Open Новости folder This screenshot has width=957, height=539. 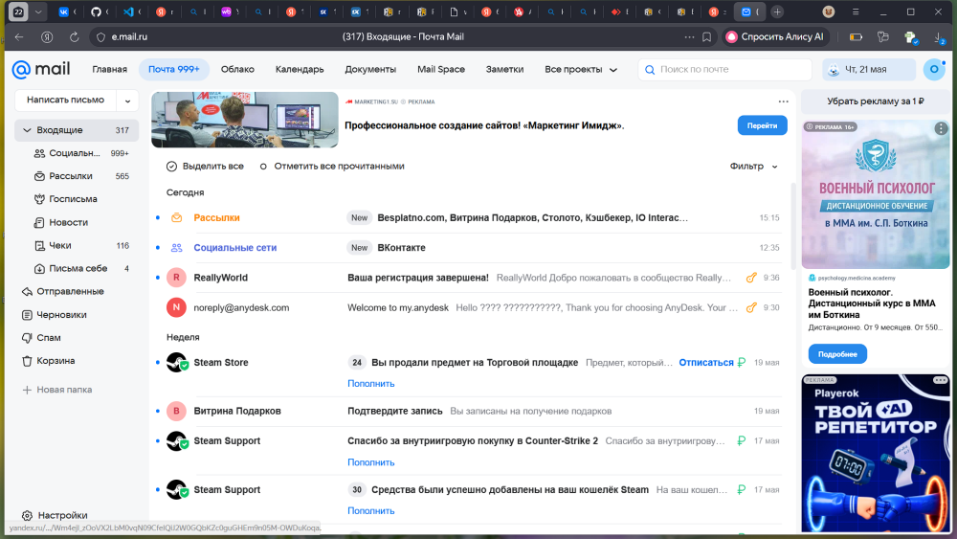pos(68,222)
